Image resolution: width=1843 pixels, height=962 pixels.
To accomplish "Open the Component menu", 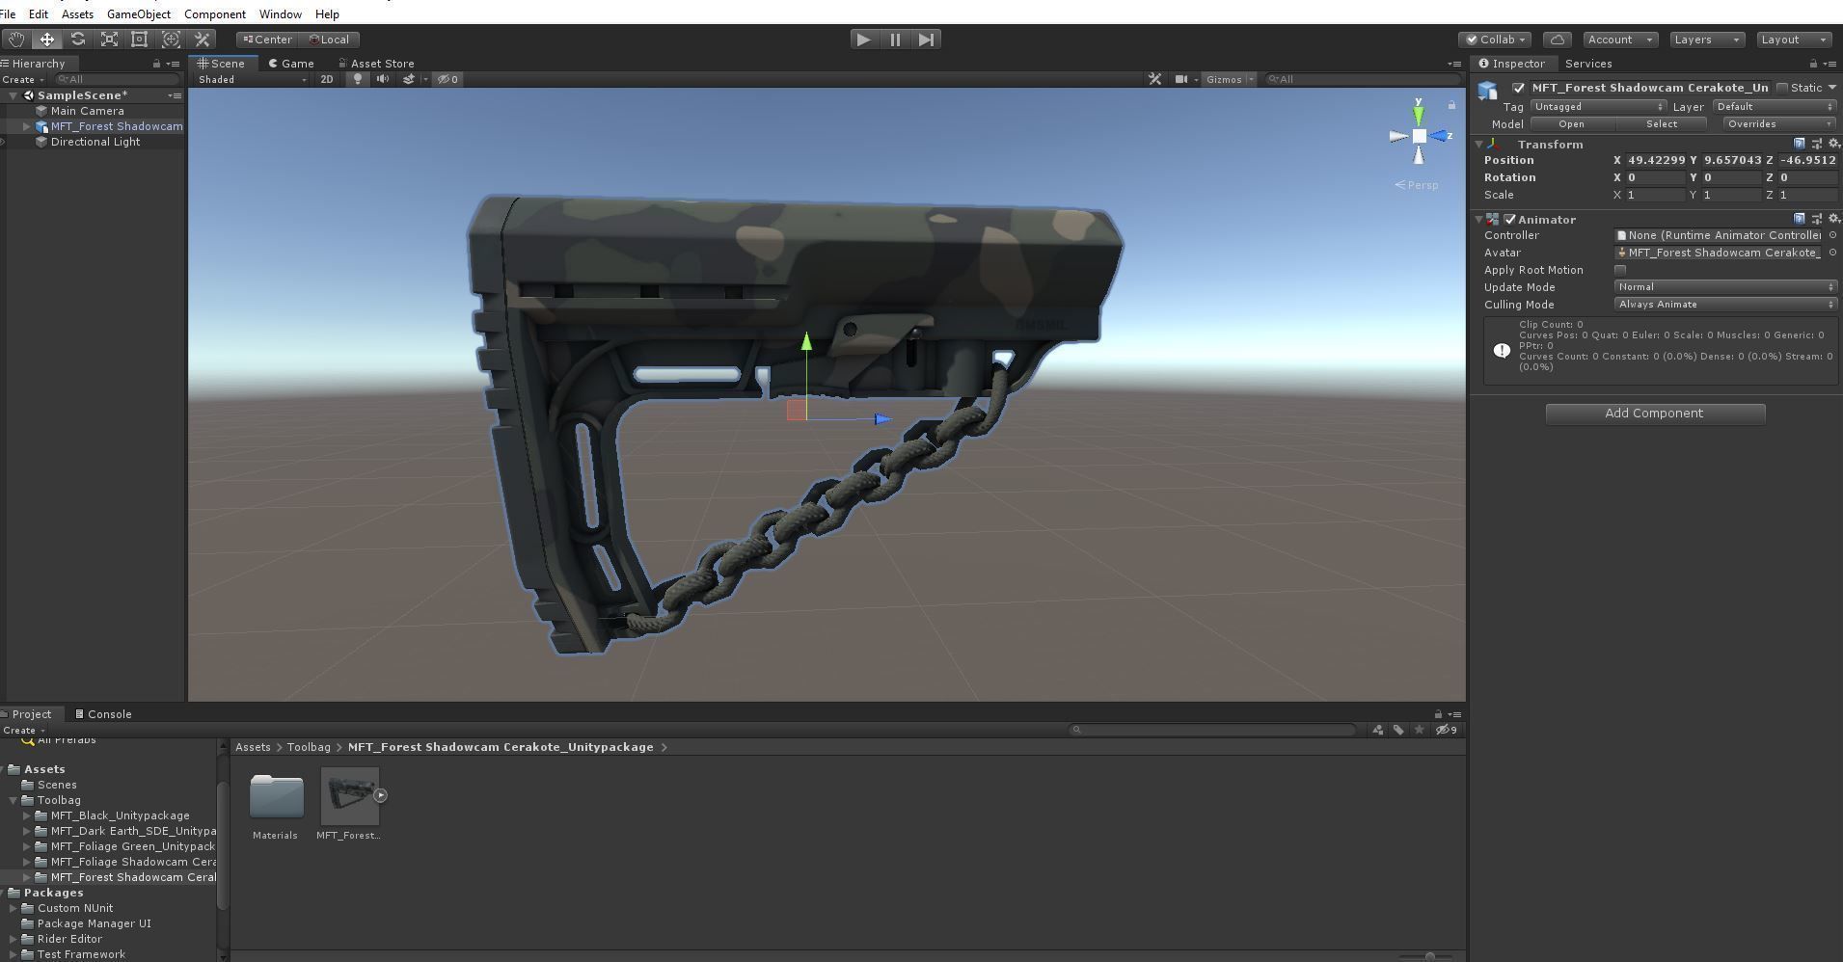I will pyautogui.click(x=214, y=14).
